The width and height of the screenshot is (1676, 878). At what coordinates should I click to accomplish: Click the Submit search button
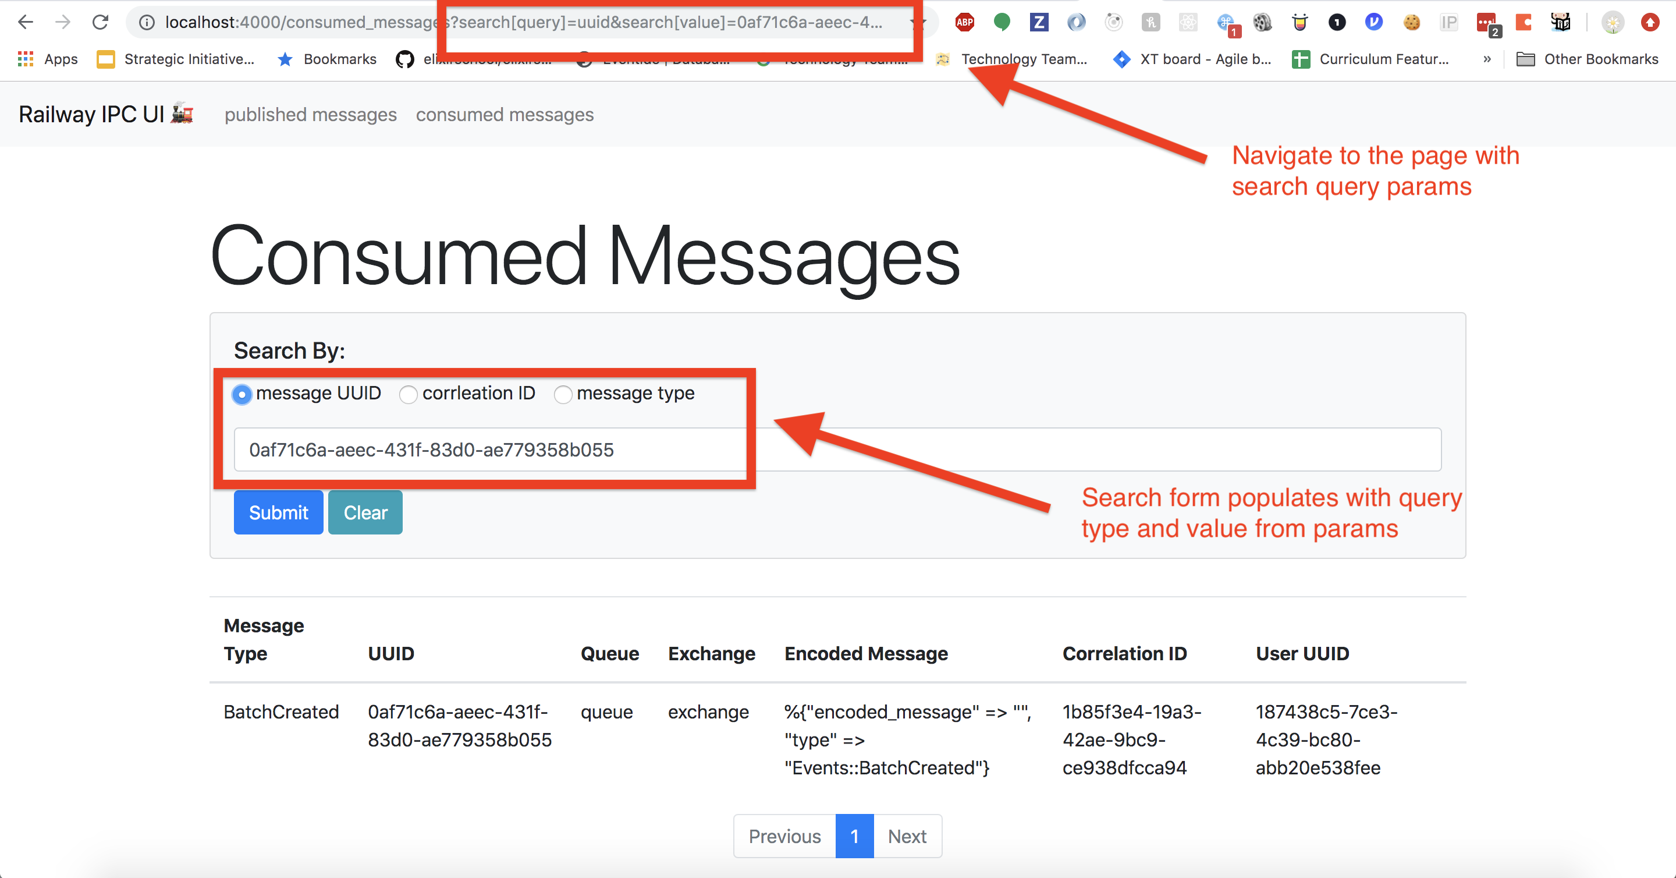(x=277, y=512)
